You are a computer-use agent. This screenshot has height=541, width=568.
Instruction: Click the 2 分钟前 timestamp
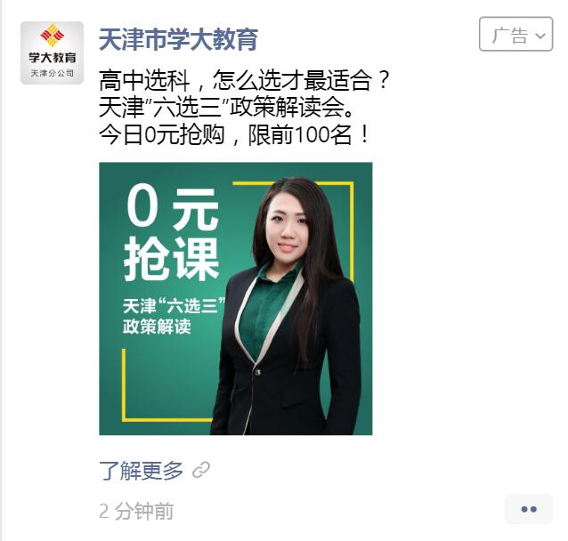(x=136, y=511)
